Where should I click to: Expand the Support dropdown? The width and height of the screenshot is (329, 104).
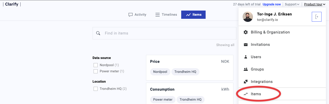[292, 4]
